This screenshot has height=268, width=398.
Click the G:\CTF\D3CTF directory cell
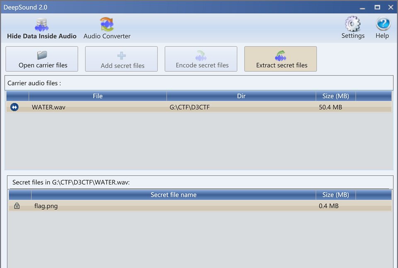coord(187,107)
